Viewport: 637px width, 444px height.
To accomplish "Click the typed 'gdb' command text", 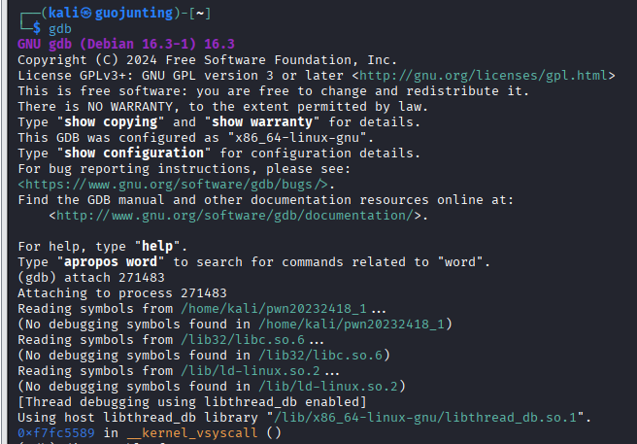I will [x=60, y=29].
